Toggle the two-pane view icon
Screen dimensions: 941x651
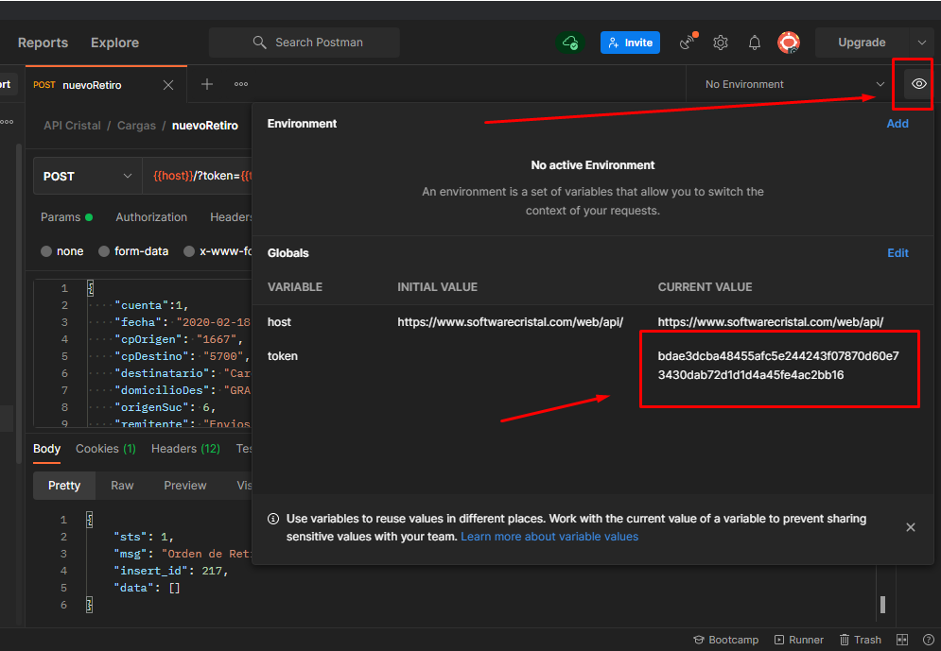click(x=902, y=640)
